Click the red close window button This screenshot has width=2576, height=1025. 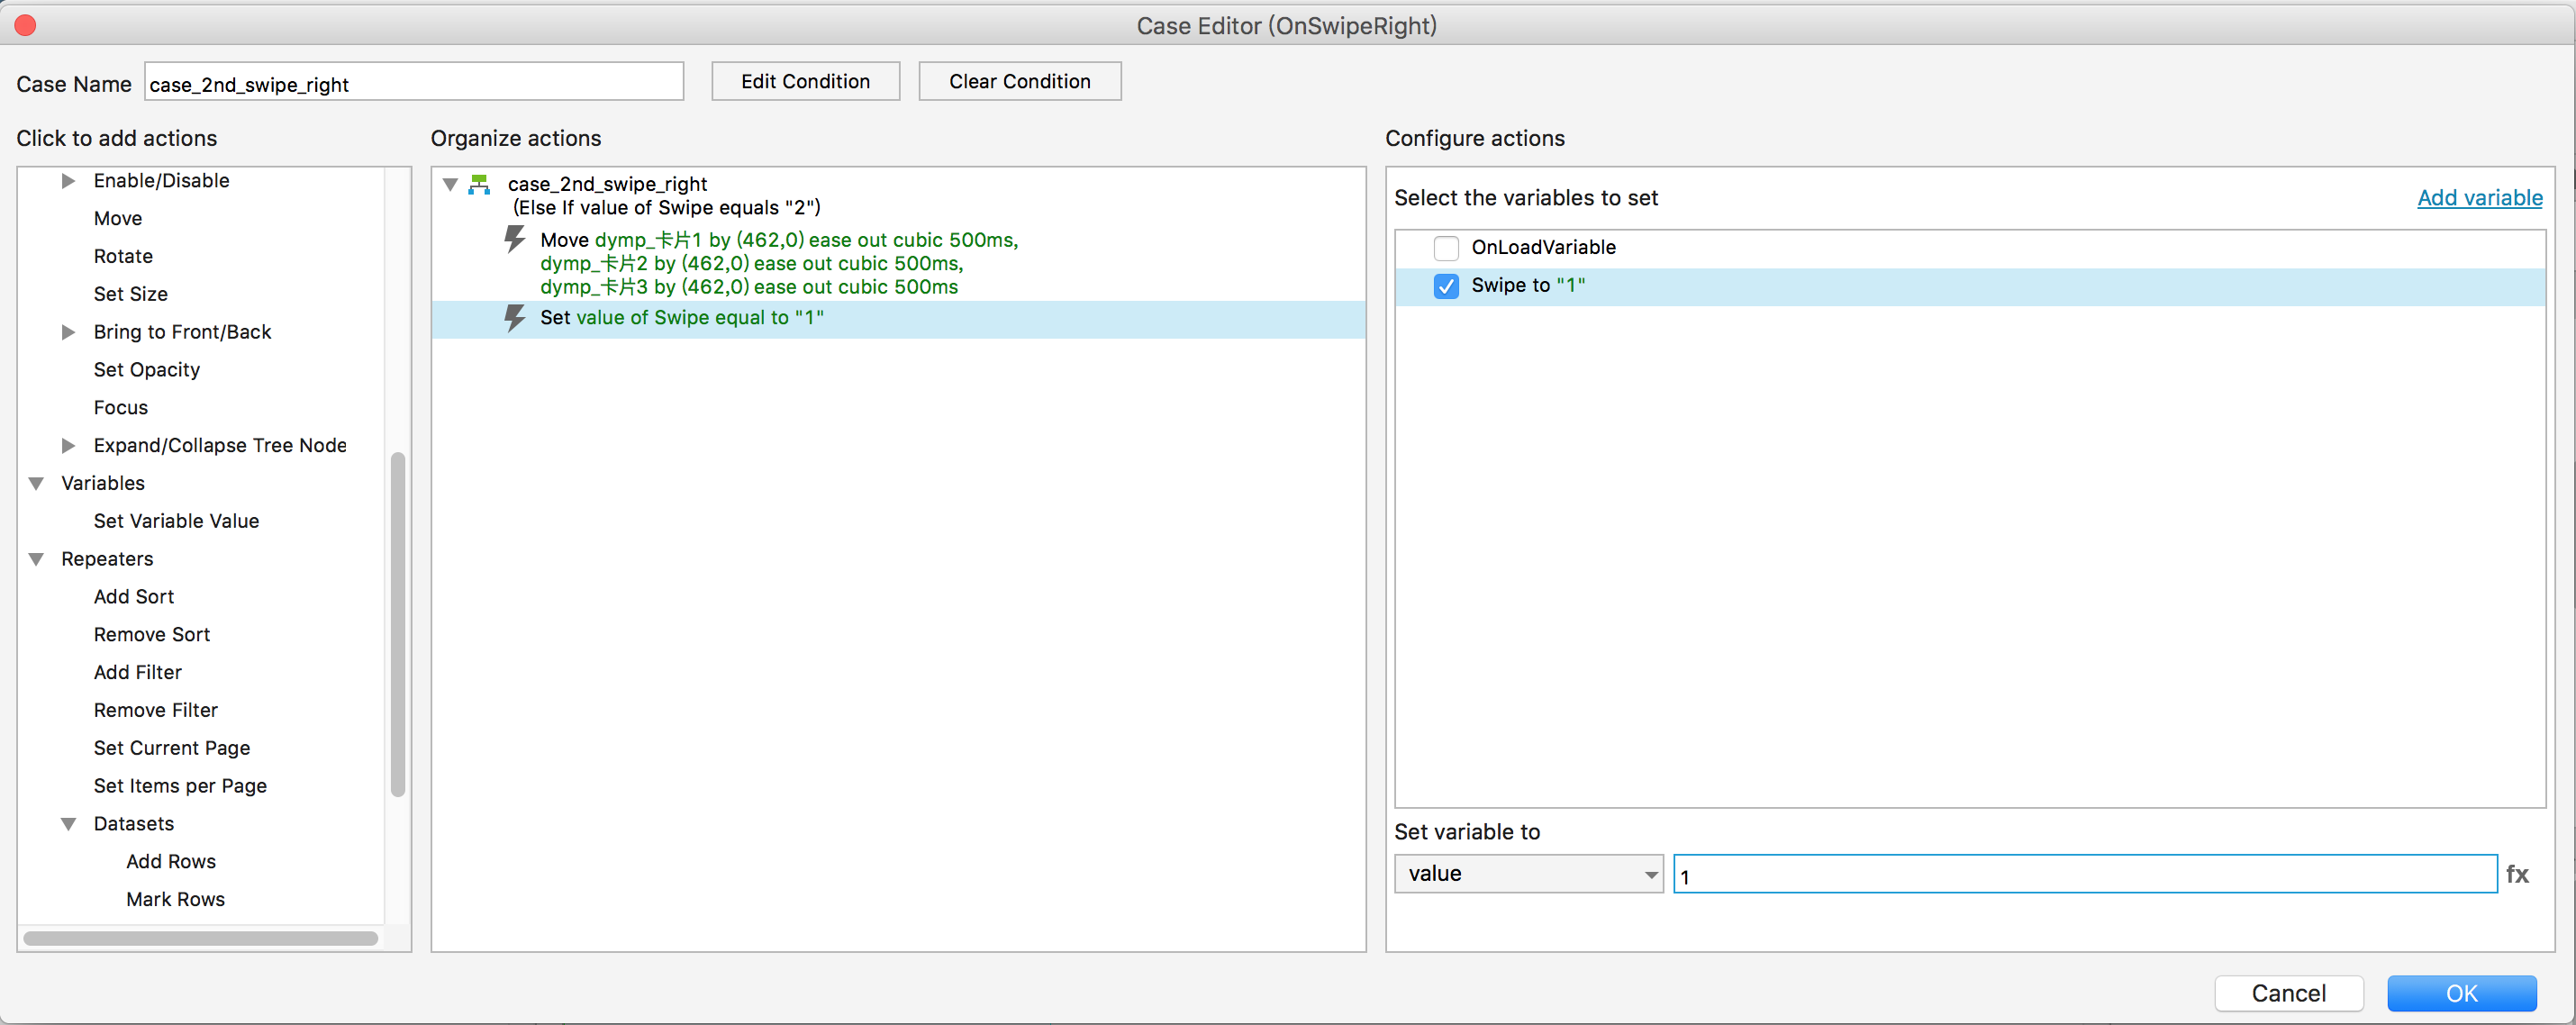point(26,25)
